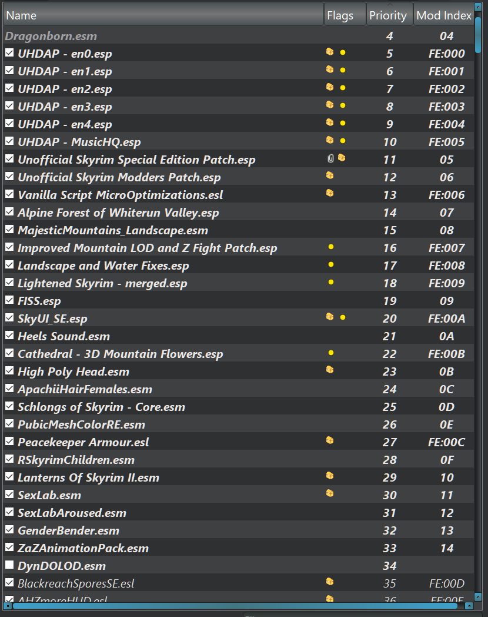Screen dimensions: 488x617
Task: Click yellow dot flag for UHDAP - en3.esp
Action: click(x=343, y=105)
